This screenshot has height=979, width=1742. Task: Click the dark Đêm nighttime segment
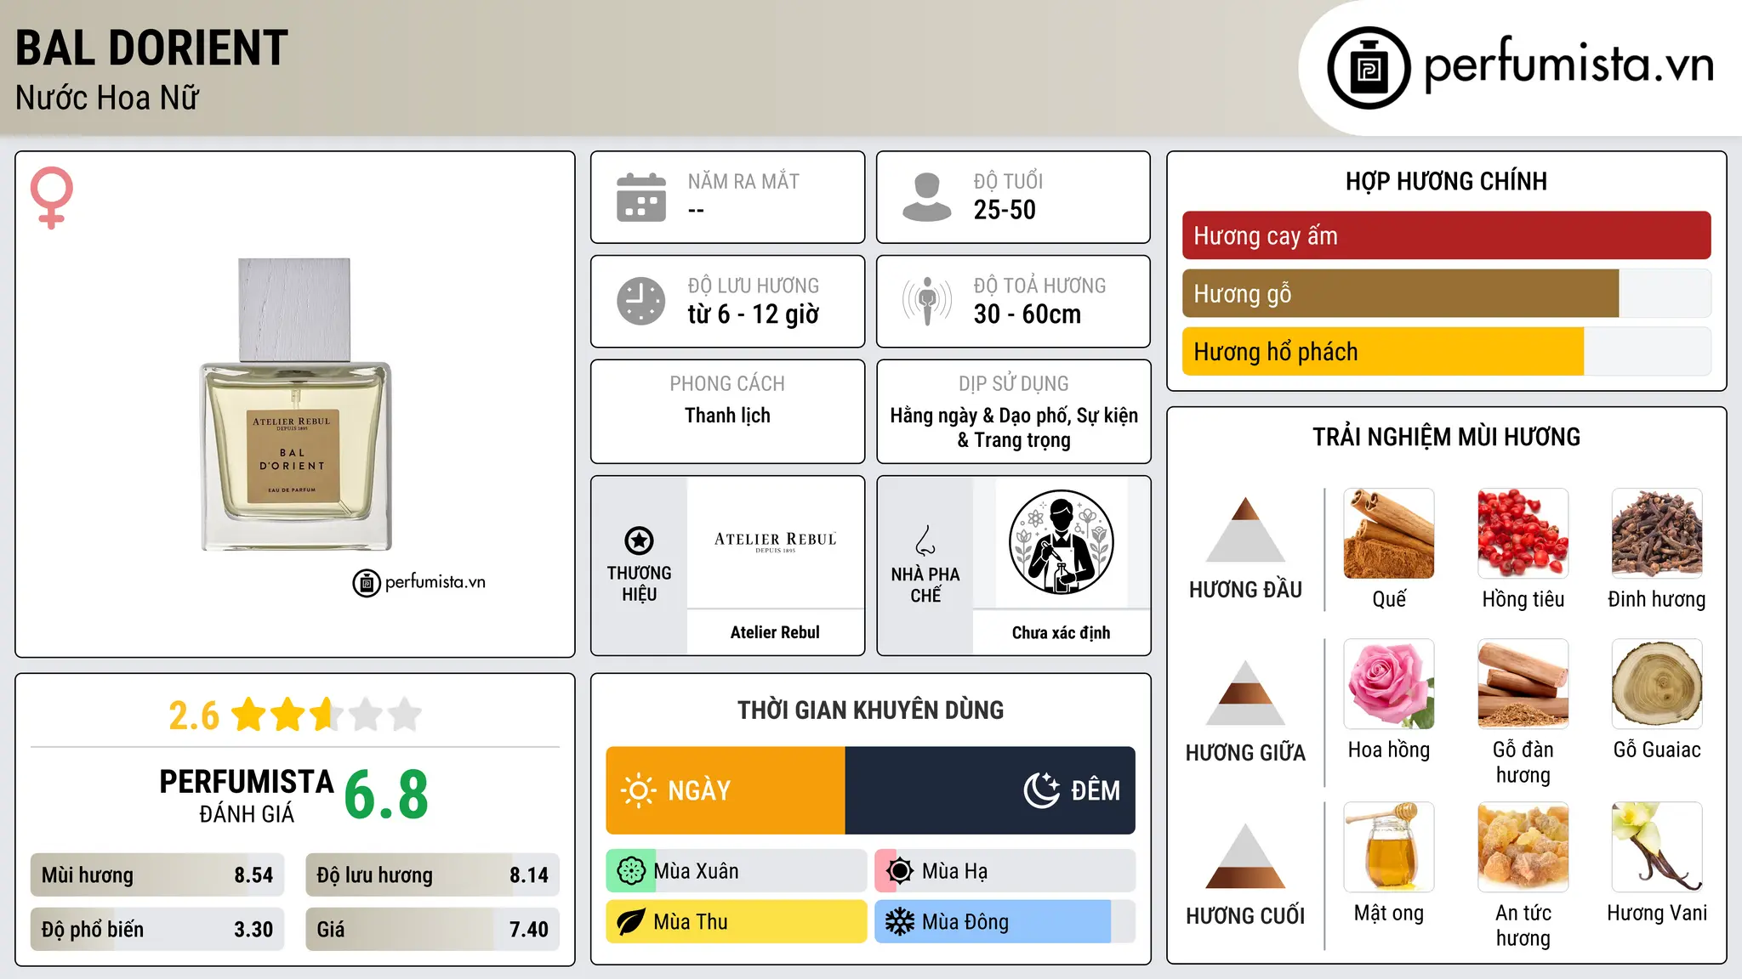tap(990, 790)
